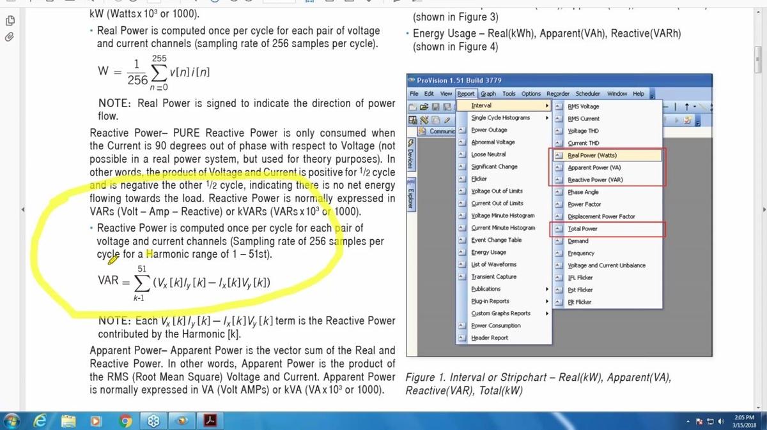
Task: Select Real Power (Watts) menu entry
Action: [592, 155]
